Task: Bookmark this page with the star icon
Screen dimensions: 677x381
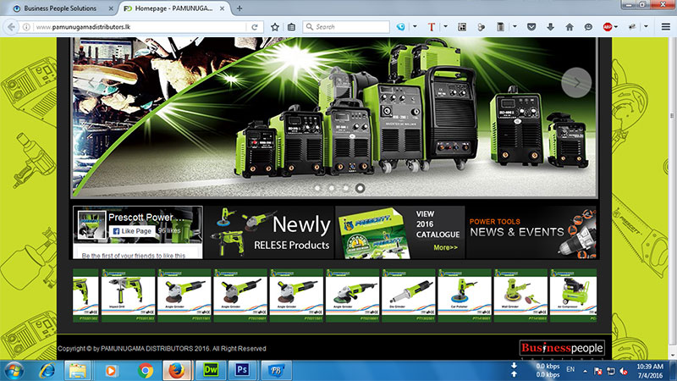Action: pos(274,27)
